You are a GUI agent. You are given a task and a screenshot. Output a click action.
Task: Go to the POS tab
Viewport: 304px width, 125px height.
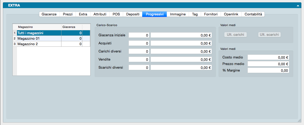(x=116, y=14)
